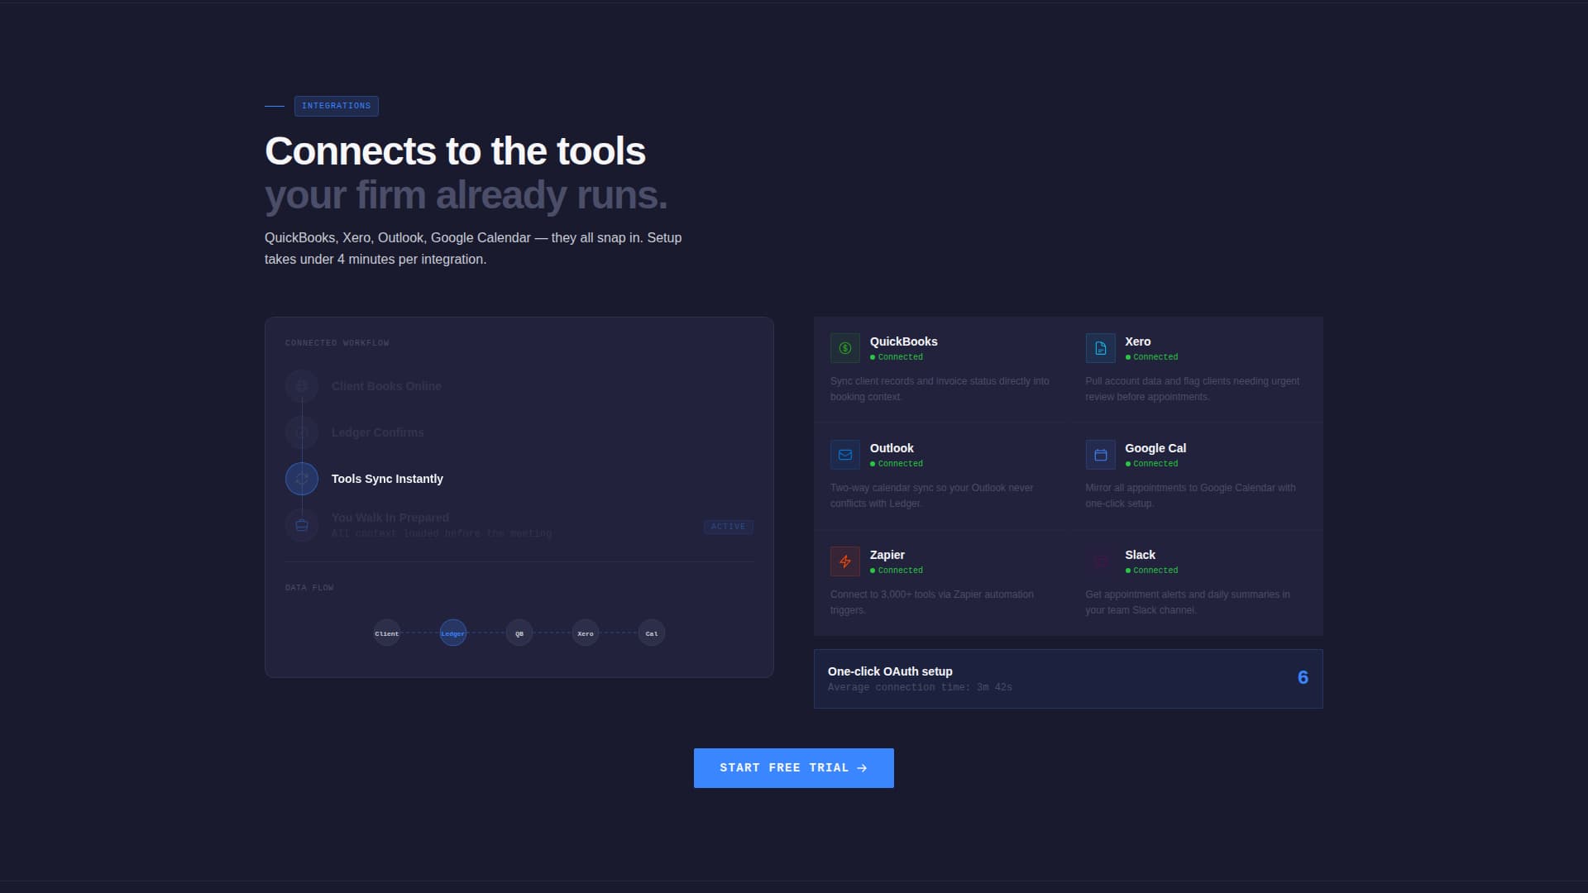Click the Outlook card title

(892, 448)
